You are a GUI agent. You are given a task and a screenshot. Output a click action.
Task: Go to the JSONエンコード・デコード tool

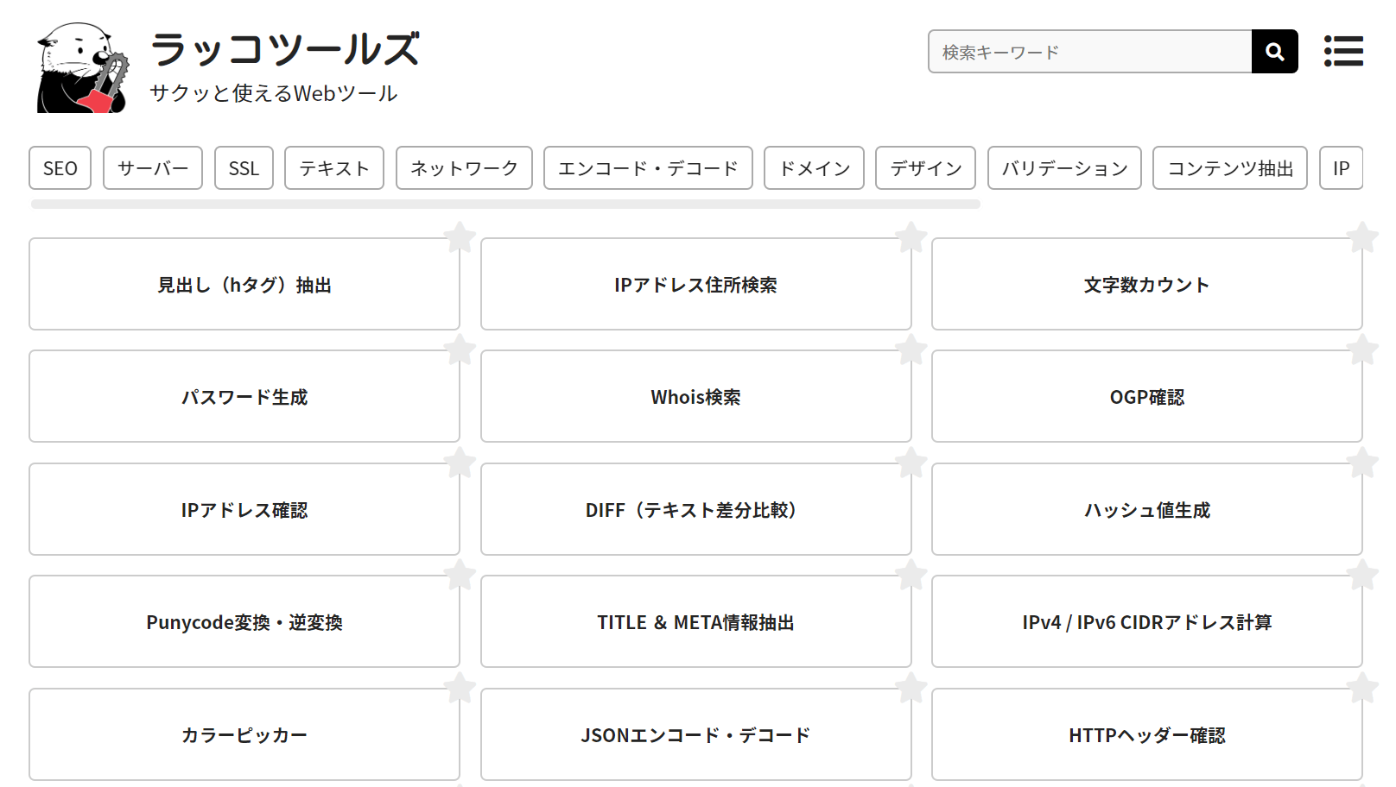(x=696, y=734)
